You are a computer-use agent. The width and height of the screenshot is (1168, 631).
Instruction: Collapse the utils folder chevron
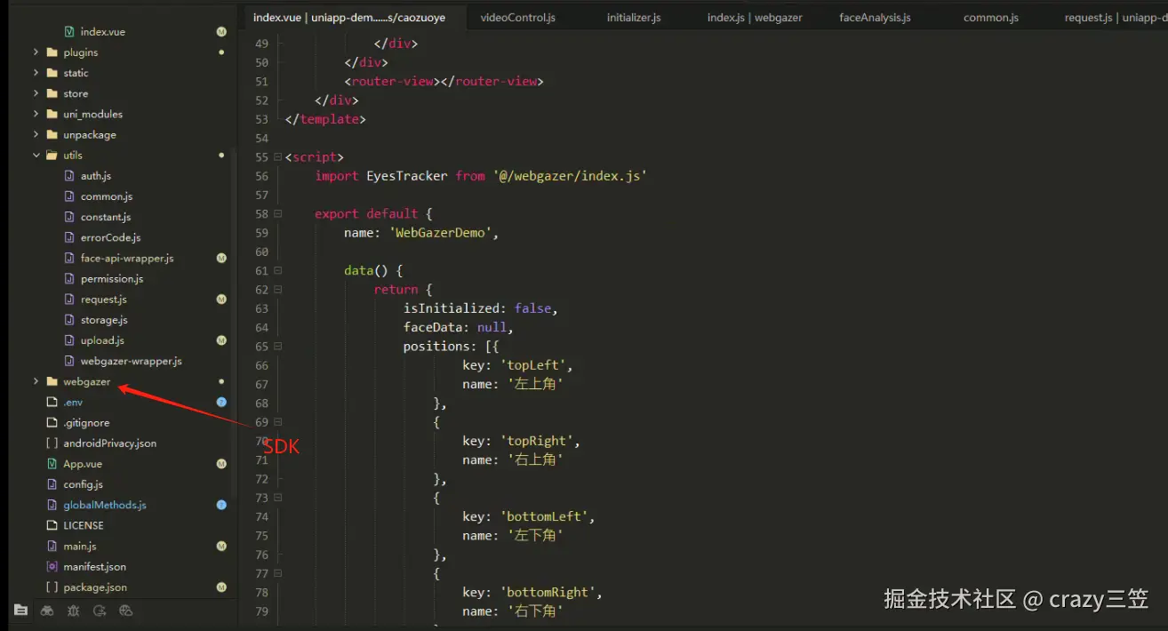[x=36, y=156]
